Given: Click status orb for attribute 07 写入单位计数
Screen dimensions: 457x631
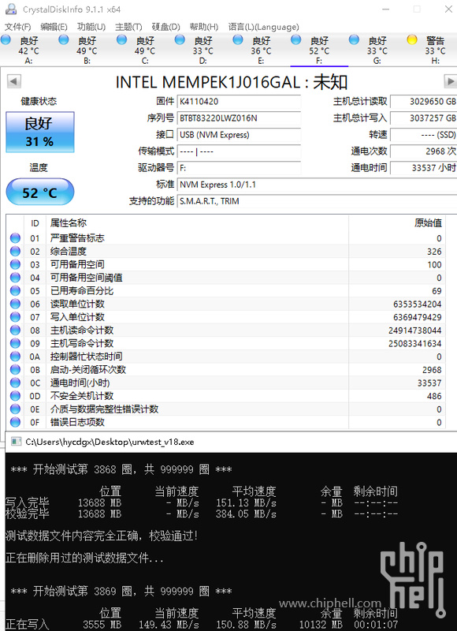Looking at the screenshot, I should pos(15,317).
